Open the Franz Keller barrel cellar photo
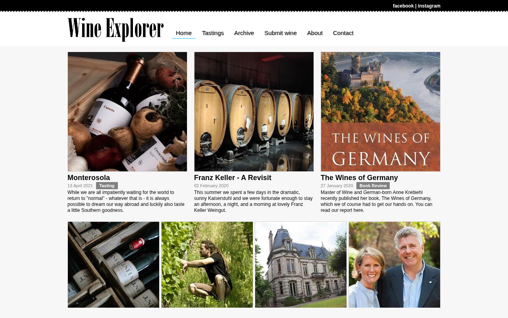 (254, 112)
